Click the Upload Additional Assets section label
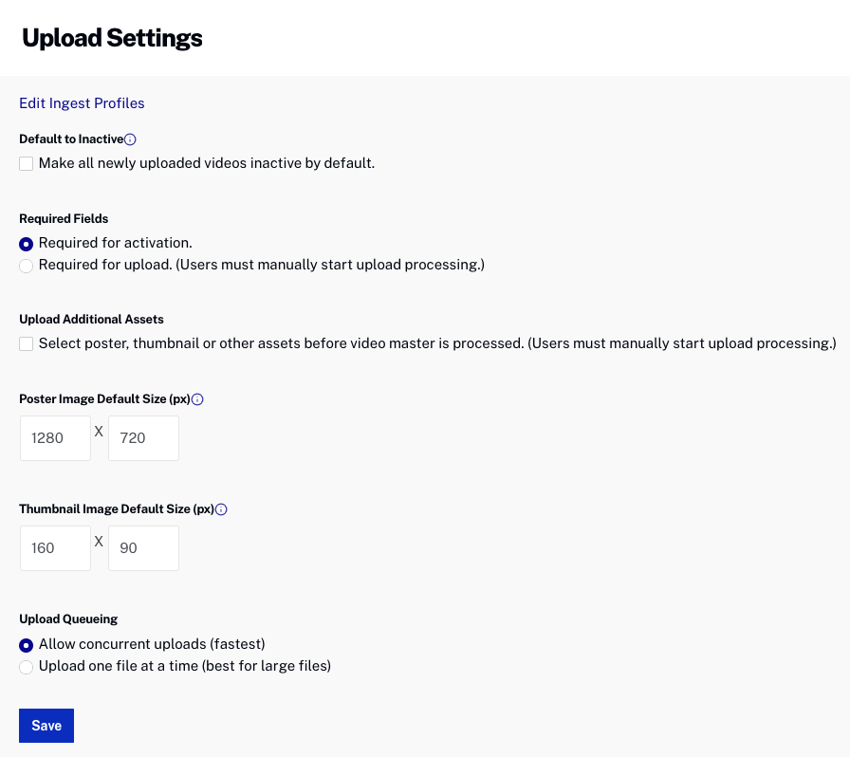The width and height of the screenshot is (850, 757). [91, 320]
